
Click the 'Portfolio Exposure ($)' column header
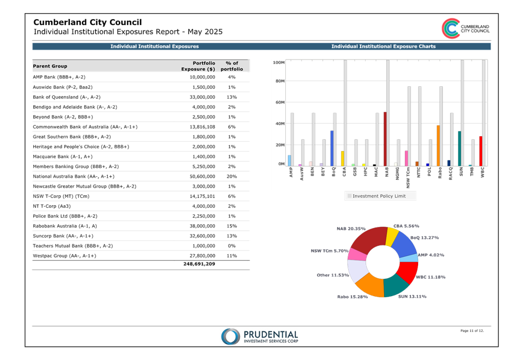point(198,66)
